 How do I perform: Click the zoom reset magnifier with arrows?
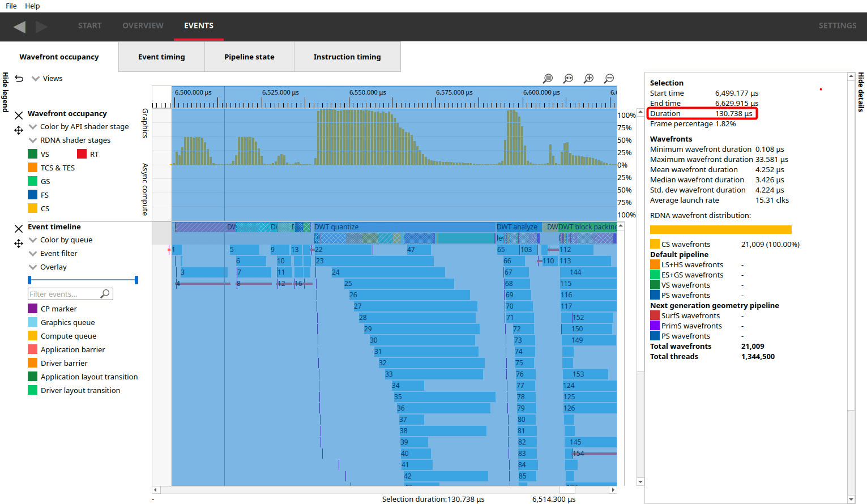(x=568, y=79)
